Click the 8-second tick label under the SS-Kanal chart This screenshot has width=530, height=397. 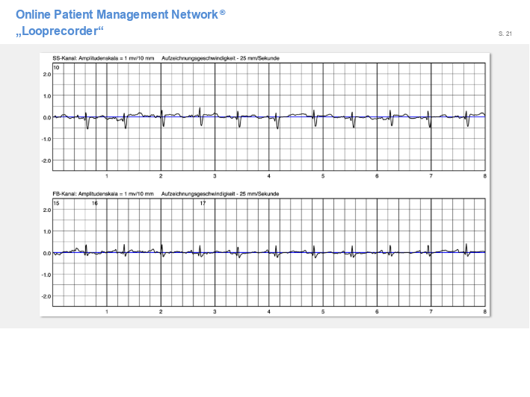(484, 176)
